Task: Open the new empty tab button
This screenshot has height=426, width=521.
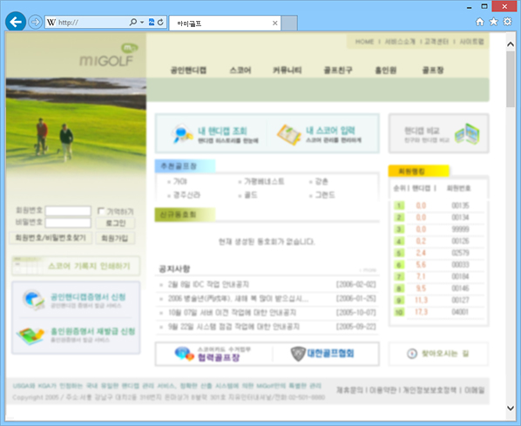Action: click(289, 24)
